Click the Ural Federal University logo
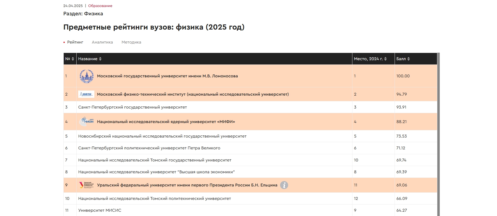This screenshot has width=497, height=216. (86, 185)
